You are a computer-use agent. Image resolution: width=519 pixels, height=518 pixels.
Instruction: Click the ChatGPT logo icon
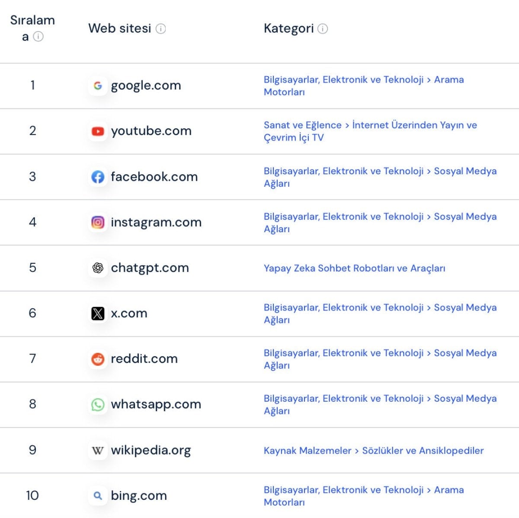(x=98, y=268)
